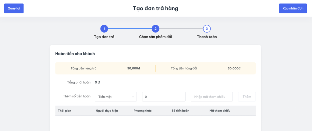Click the Tổng tiền hàng đổi amount

(x=234, y=68)
